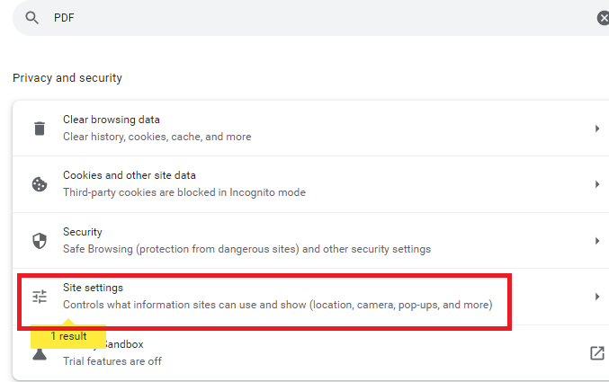Click the yellow 1 result badge
This screenshot has height=382, width=609.
tap(68, 336)
